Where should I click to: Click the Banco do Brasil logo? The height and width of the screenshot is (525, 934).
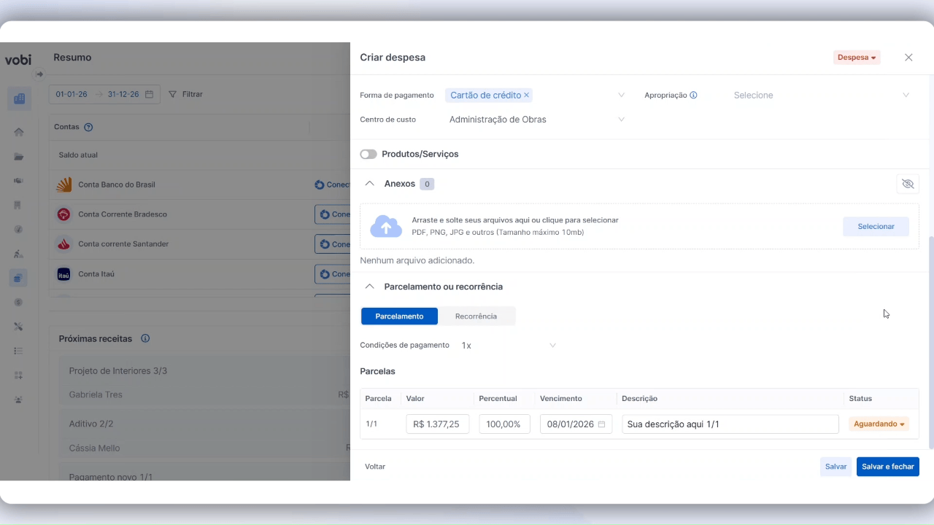point(64,184)
